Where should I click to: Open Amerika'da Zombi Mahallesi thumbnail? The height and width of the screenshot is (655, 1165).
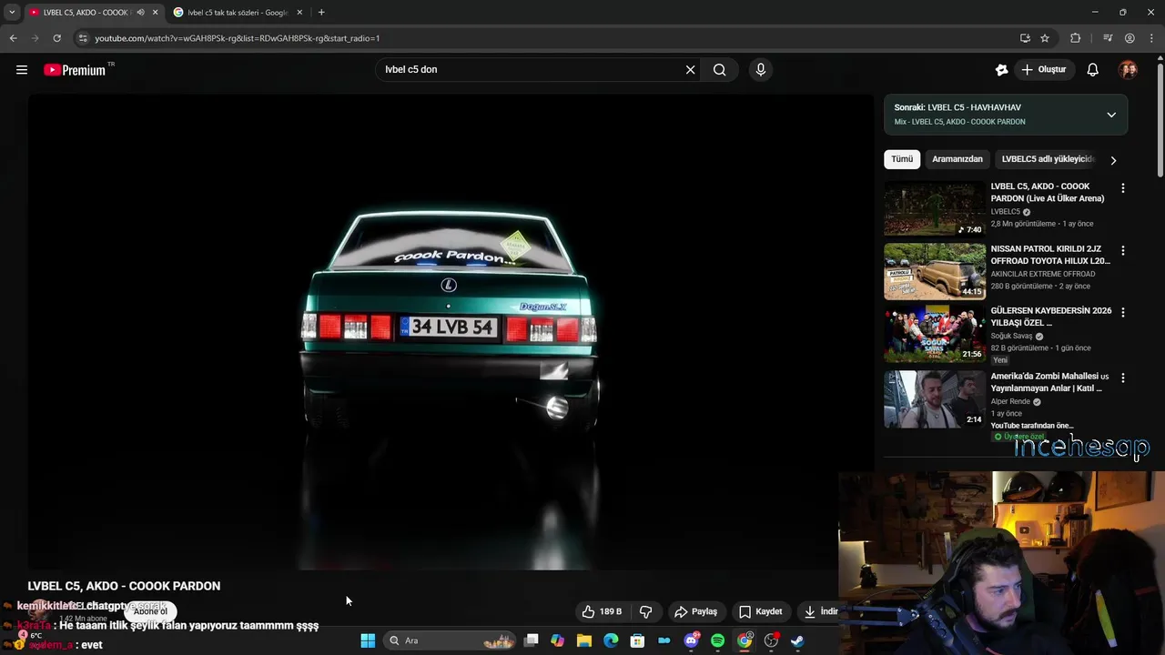pyautogui.click(x=935, y=398)
